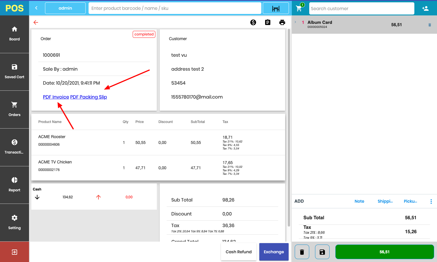Click the Sale By : admin text
Viewport: 437px width, 262px height.
[x=60, y=69]
